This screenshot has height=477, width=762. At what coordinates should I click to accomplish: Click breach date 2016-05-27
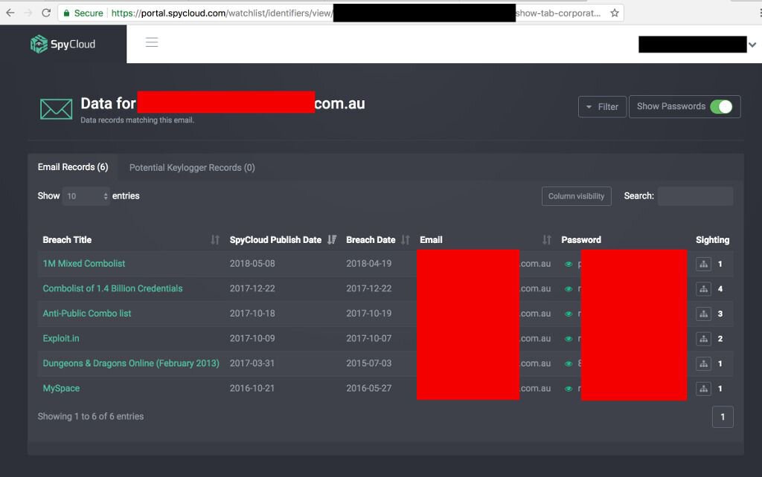[369, 388]
